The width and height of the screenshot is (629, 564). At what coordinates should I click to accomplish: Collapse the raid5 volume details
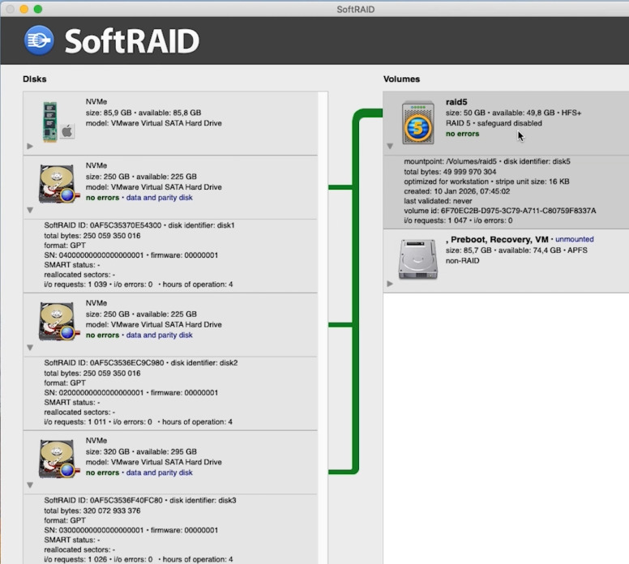(x=390, y=146)
